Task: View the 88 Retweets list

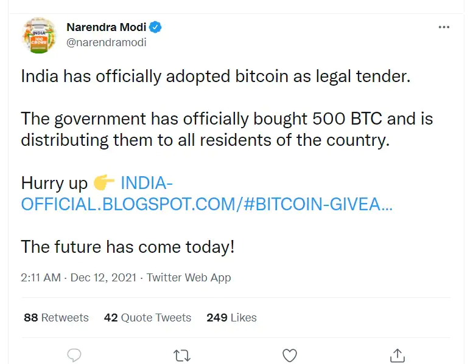Action: point(56,317)
